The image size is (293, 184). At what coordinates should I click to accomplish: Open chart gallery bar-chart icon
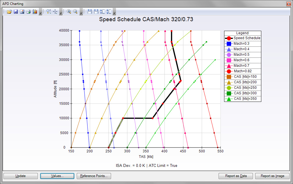[35, 12]
